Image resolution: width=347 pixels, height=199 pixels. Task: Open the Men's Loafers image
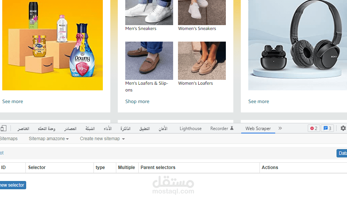point(149,61)
